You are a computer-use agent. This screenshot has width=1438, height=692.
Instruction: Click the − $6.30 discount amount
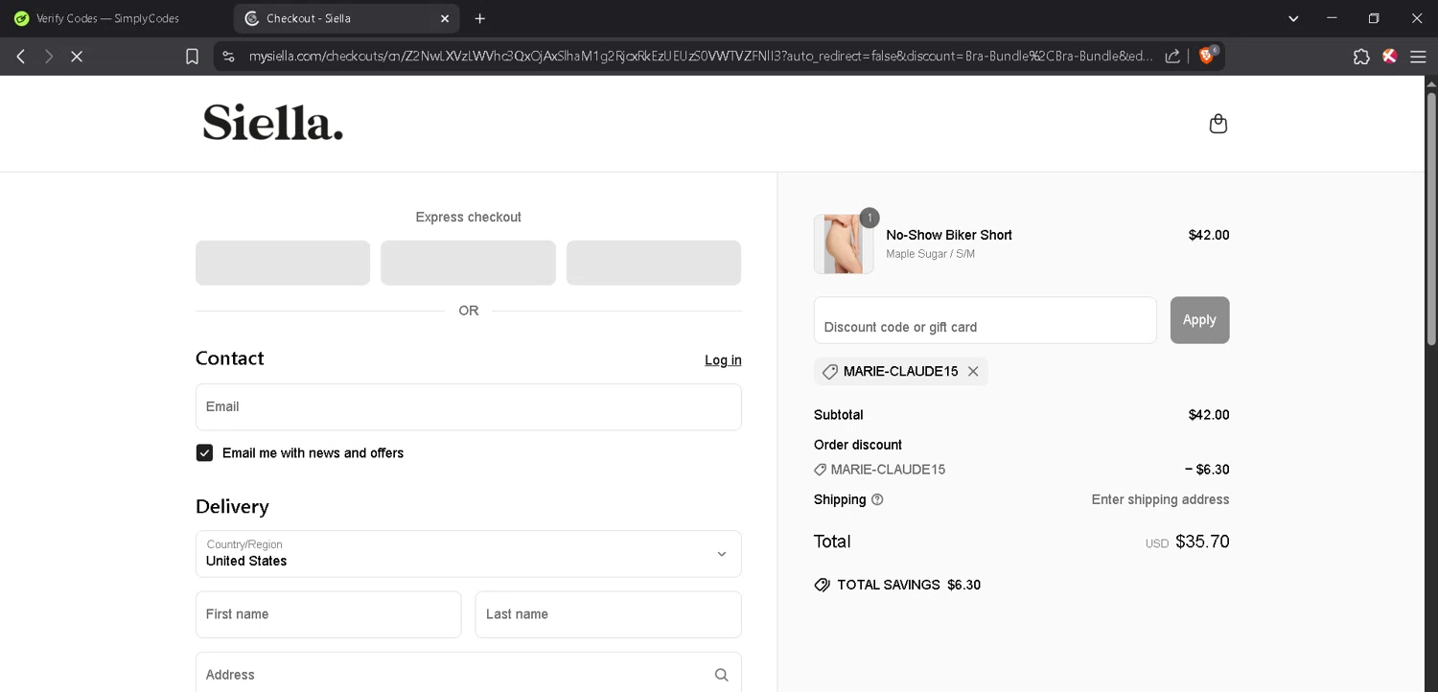pos(1207,470)
